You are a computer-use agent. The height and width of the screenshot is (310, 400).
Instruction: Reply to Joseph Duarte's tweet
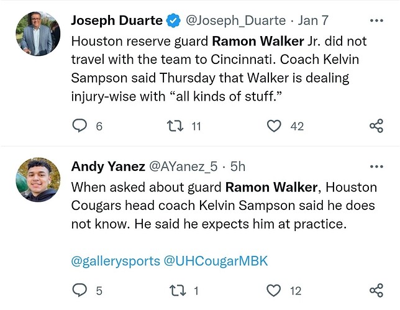80,126
